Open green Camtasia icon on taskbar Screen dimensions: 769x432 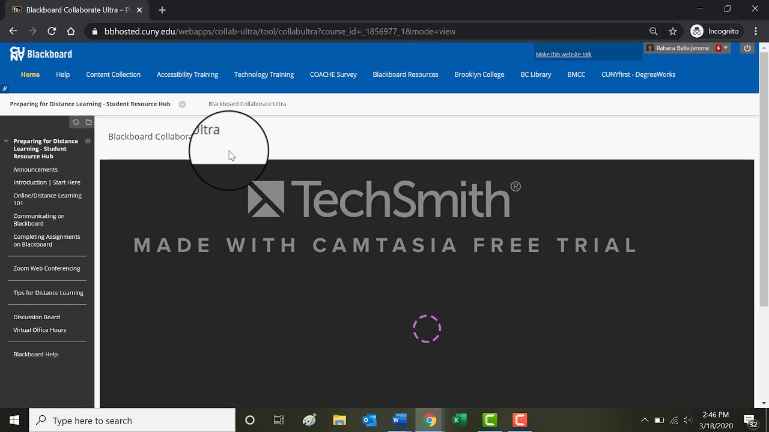[x=490, y=420]
